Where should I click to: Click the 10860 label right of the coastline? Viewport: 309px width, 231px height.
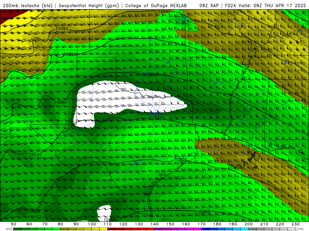[204, 211]
